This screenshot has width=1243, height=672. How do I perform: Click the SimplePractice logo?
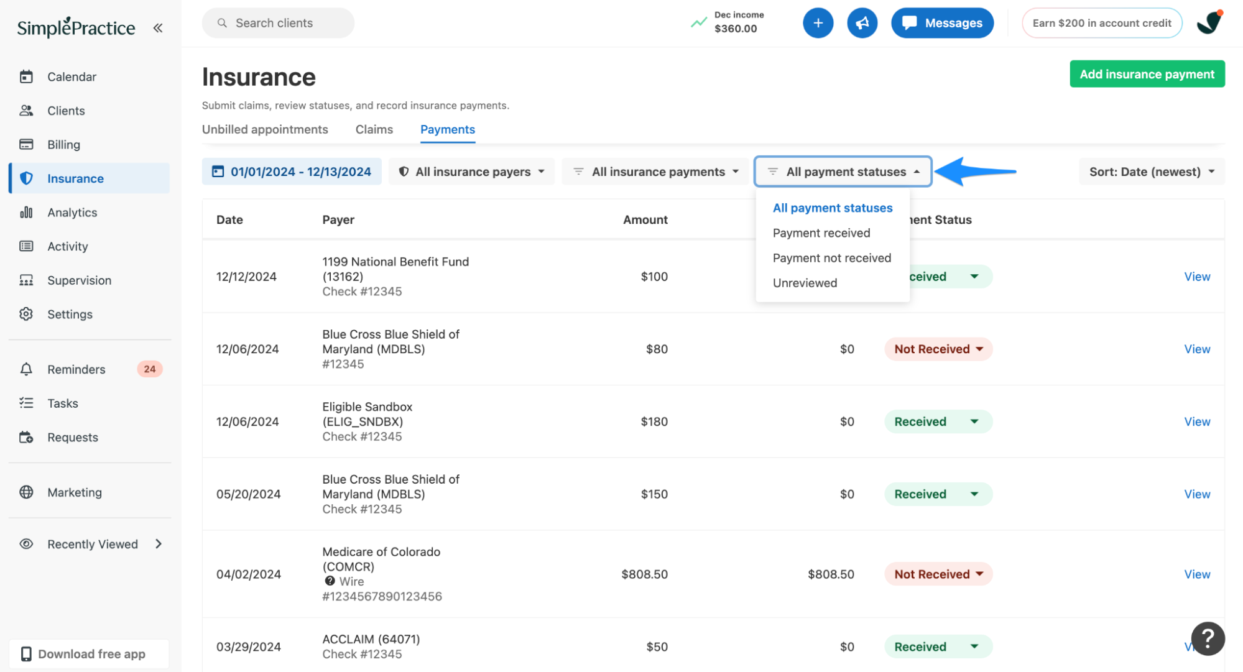pyautogui.click(x=76, y=27)
